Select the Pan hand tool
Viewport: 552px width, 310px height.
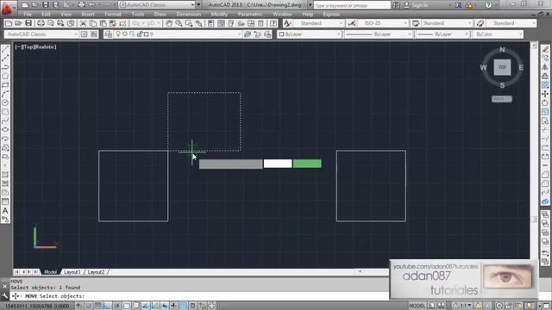coord(169,23)
